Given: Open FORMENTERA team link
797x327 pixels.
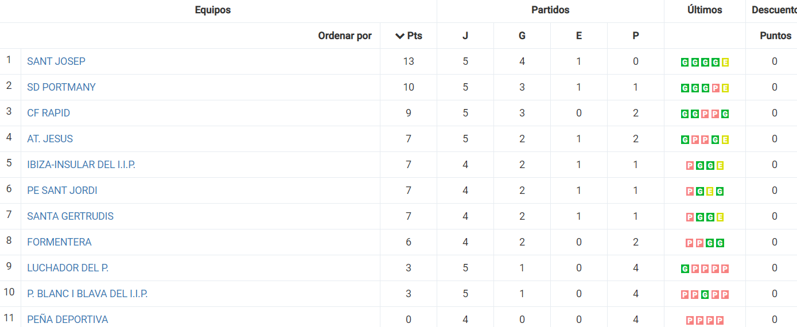Looking at the screenshot, I should 59,242.
